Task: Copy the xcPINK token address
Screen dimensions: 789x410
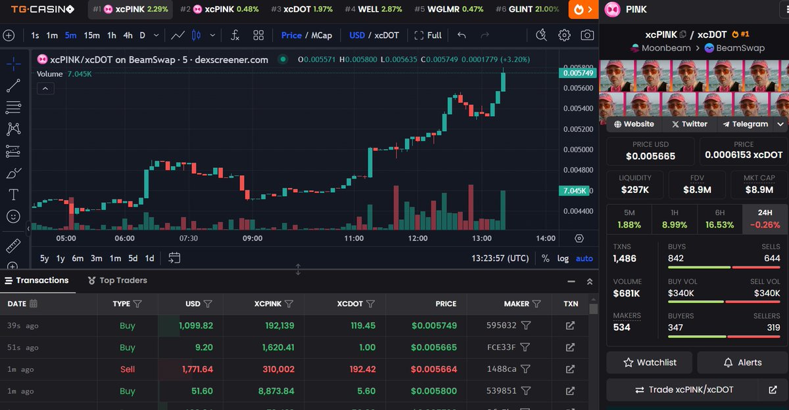Action: (x=683, y=34)
